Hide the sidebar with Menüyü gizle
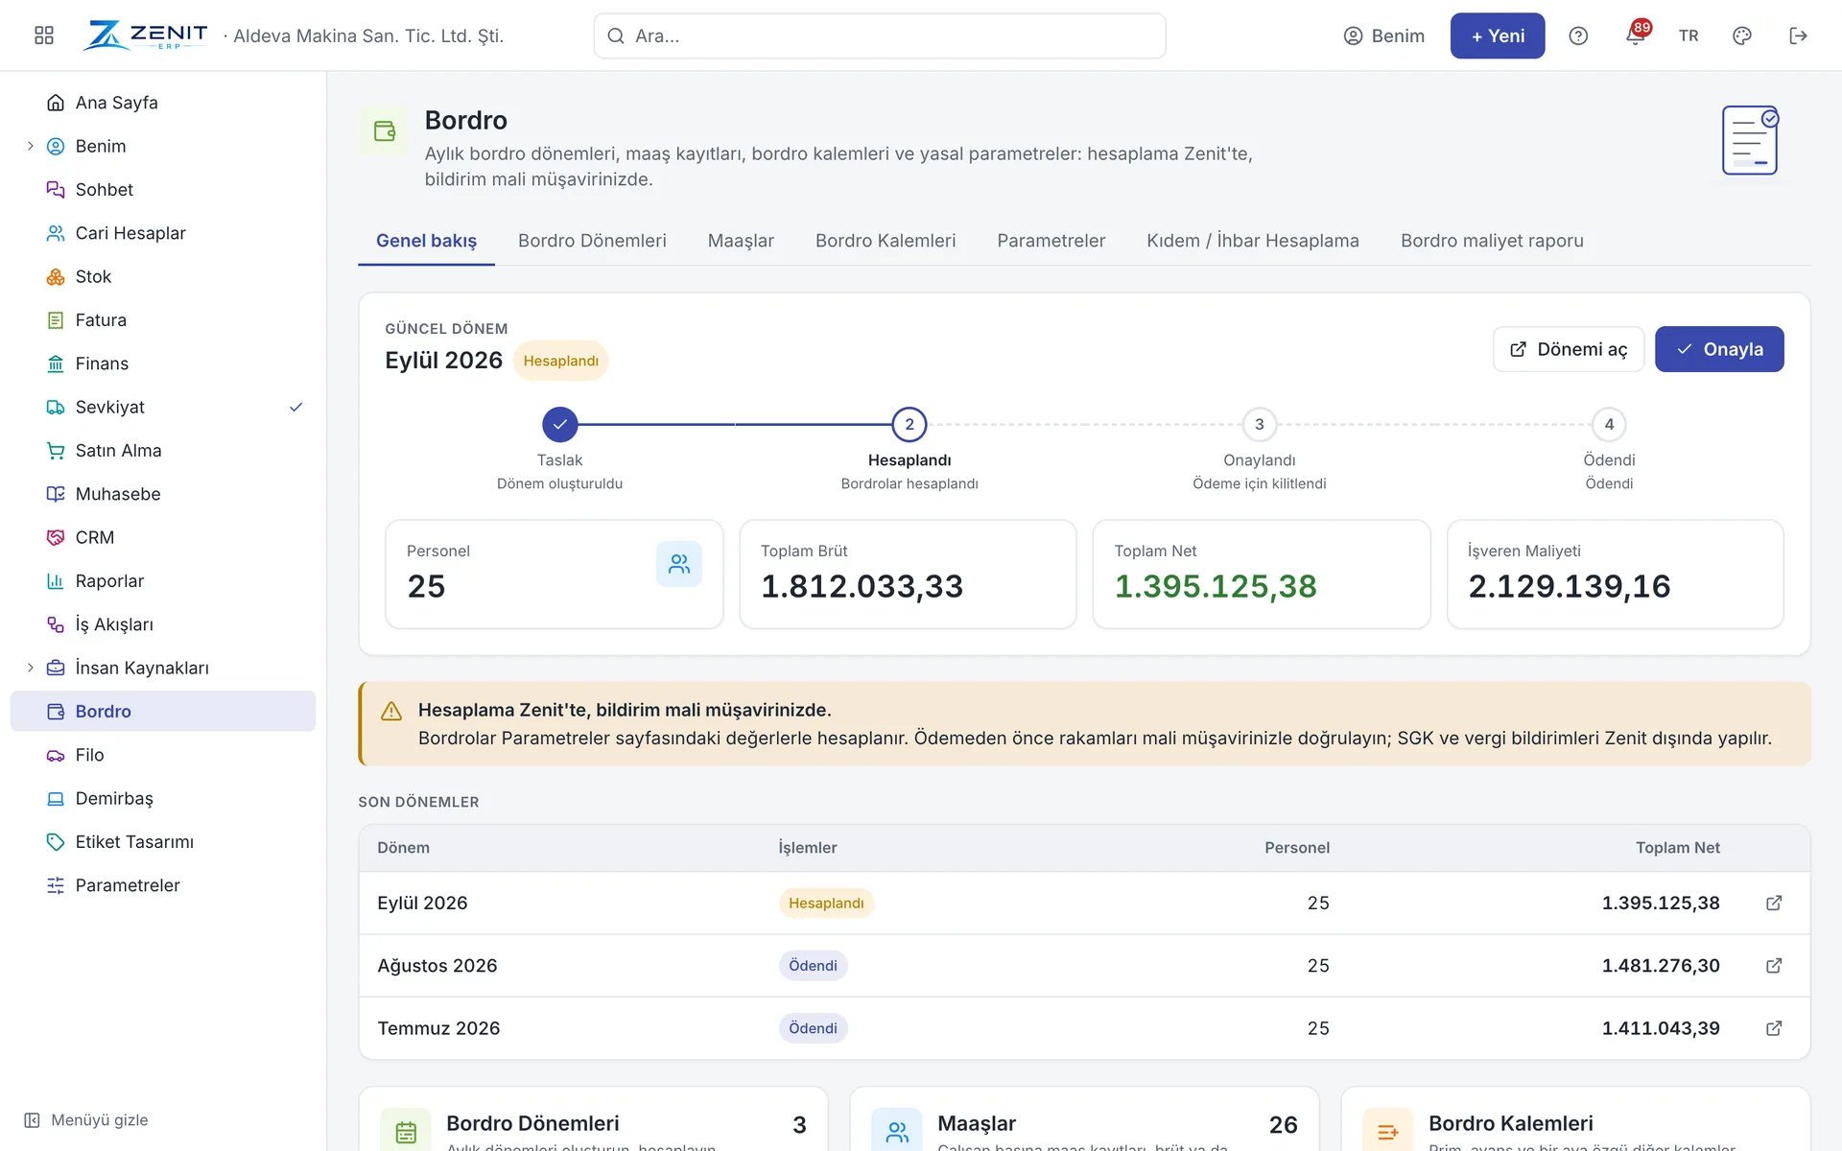 pyautogui.click(x=86, y=1120)
